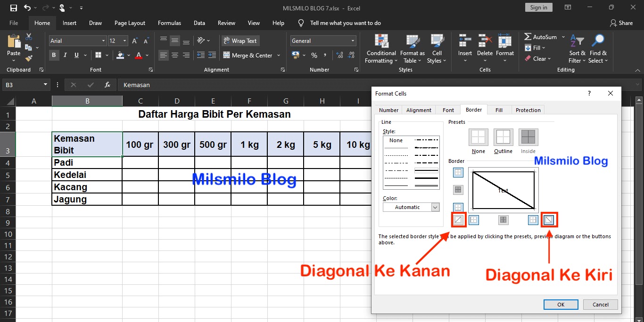Switch to the Protection tab in Format Cells
This screenshot has width=644, height=322.
[x=528, y=110]
